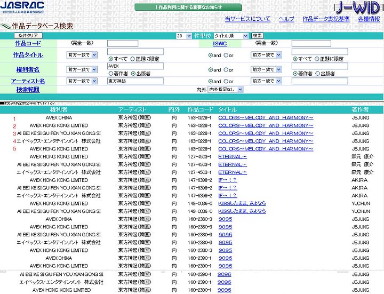Click the アーティスト column header
The height and width of the screenshot is (294, 384).
pos(132,109)
